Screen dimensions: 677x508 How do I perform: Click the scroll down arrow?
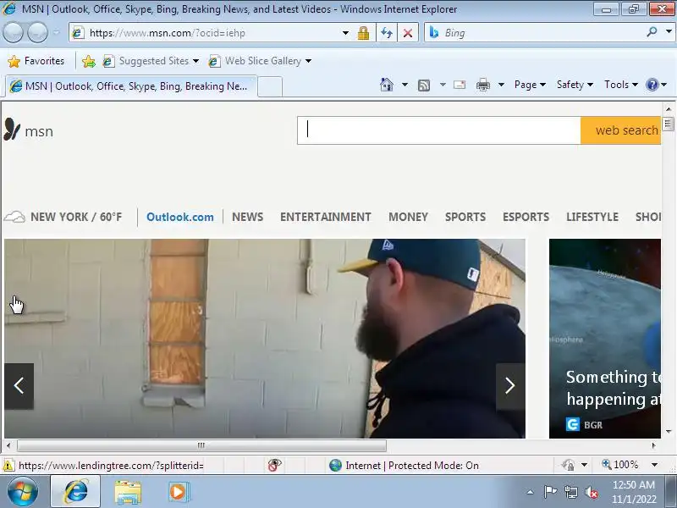tap(669, 432)
